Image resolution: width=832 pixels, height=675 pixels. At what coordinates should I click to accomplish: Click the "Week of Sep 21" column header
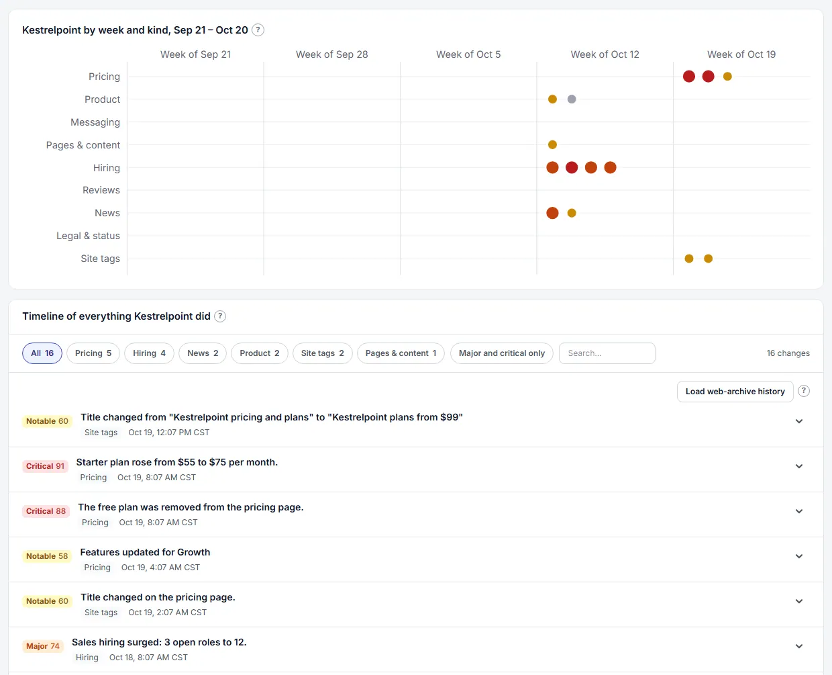click(x=195, y=54)
